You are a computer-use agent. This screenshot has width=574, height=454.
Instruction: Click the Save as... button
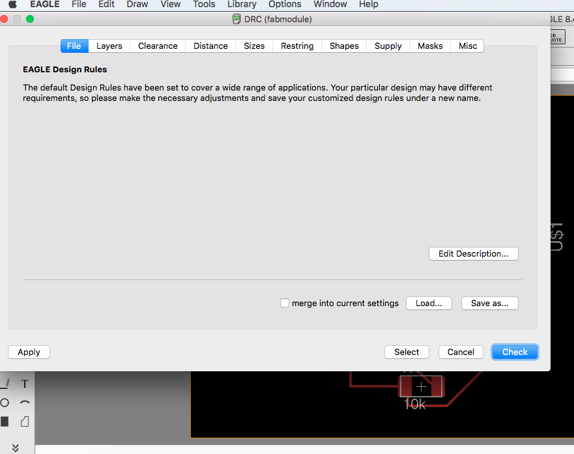pos(489,304)
